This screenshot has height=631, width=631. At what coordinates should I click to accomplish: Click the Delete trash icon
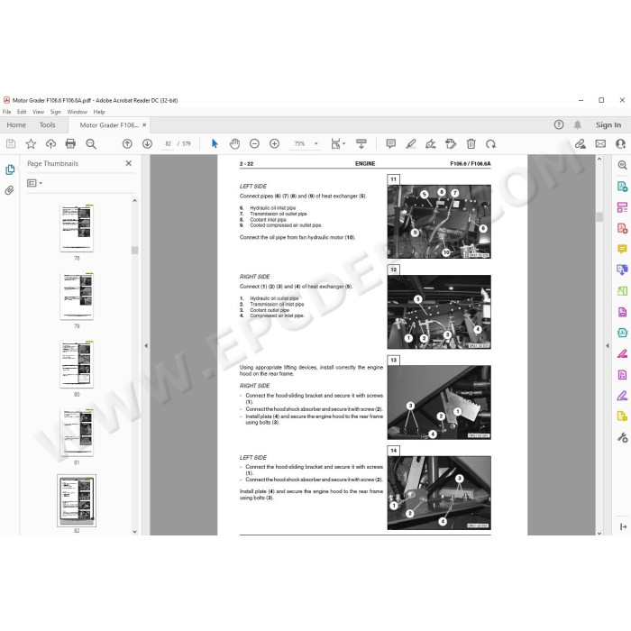[x=471, y=143]
